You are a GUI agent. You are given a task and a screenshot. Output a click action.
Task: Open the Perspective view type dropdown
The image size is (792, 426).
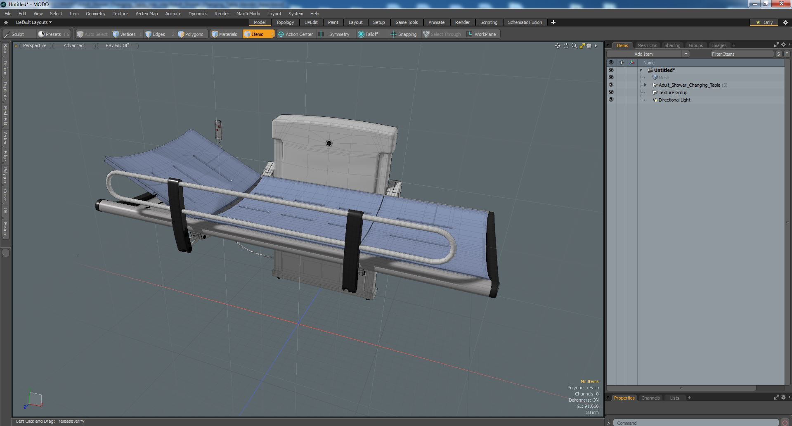pyautogui.click(x=35, y=46)
